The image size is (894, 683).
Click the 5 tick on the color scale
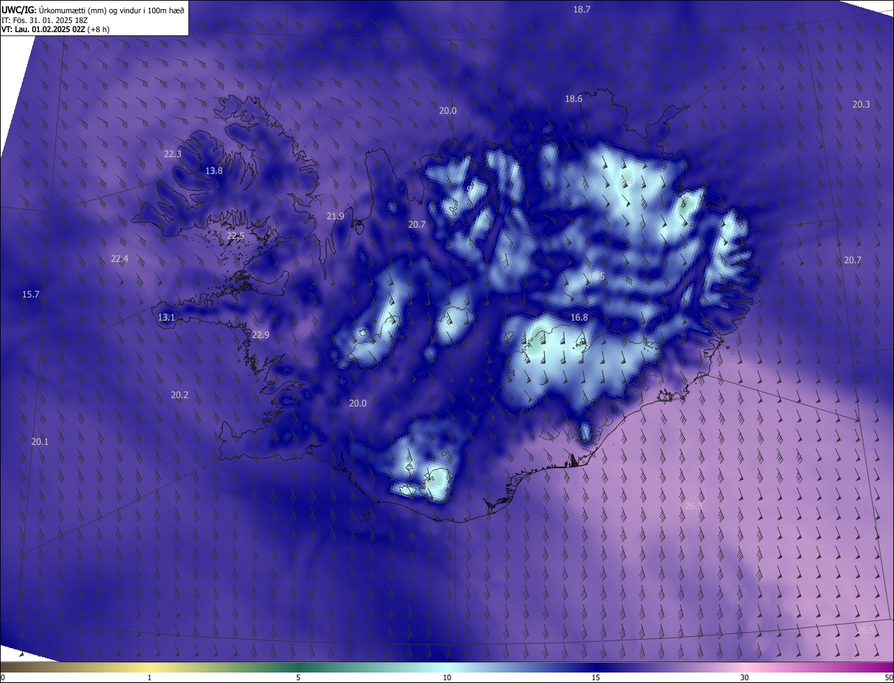298,678
